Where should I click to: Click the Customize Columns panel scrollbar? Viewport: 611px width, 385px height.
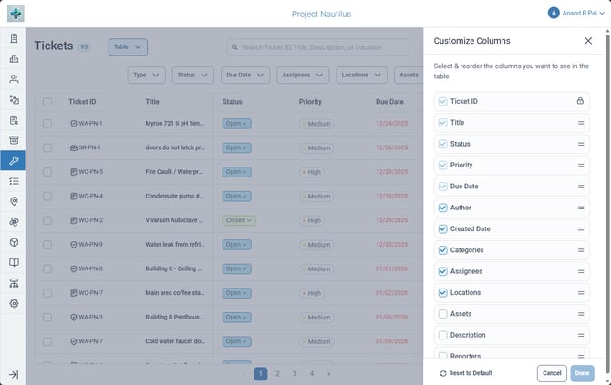(x=607, y=202)
